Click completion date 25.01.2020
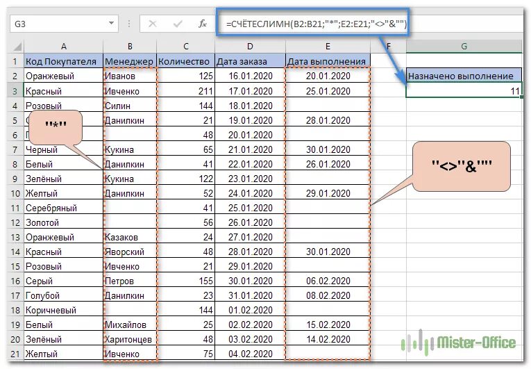This screenshot has width=531, height=369. coord(328,91)
